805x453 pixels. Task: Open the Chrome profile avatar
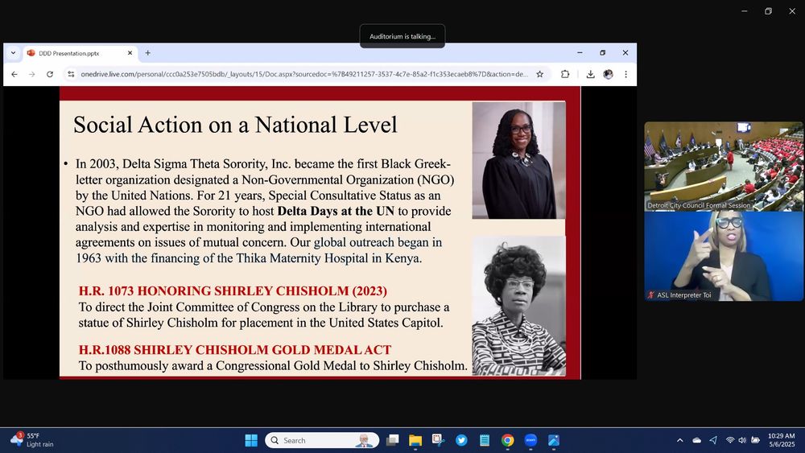pyautogui.click(x=608, y=74)
